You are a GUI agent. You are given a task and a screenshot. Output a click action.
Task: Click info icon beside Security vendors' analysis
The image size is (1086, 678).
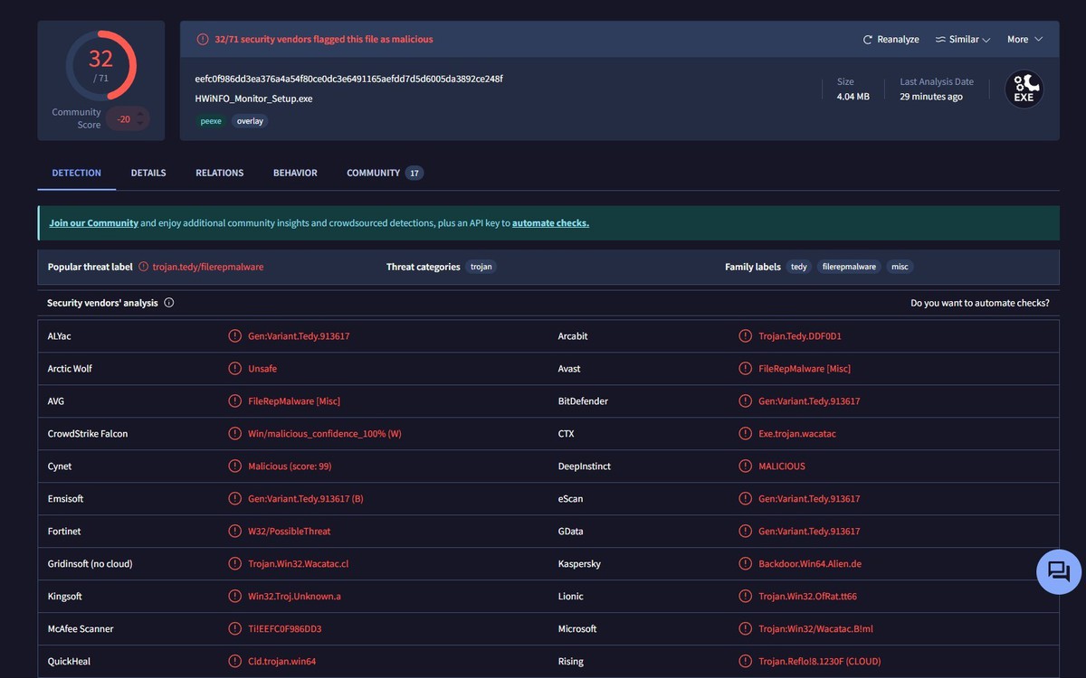click(x=169, y=304)
